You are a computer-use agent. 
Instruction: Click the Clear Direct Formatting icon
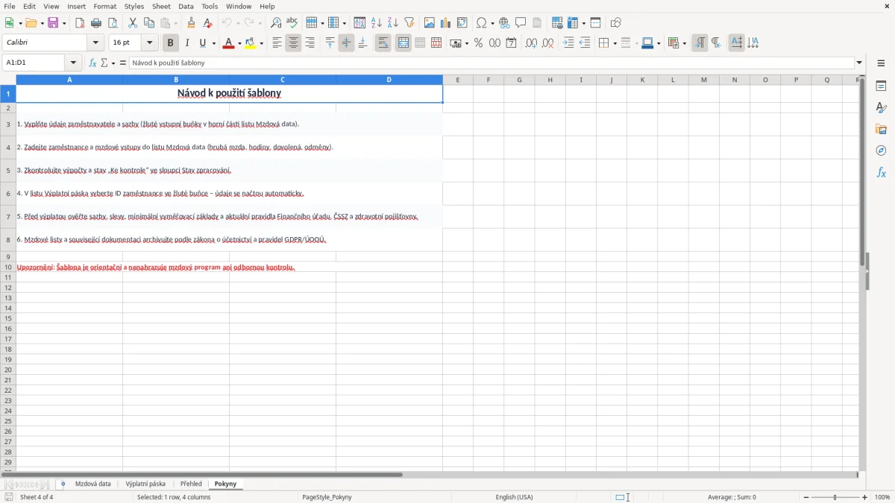coord(207,23)
